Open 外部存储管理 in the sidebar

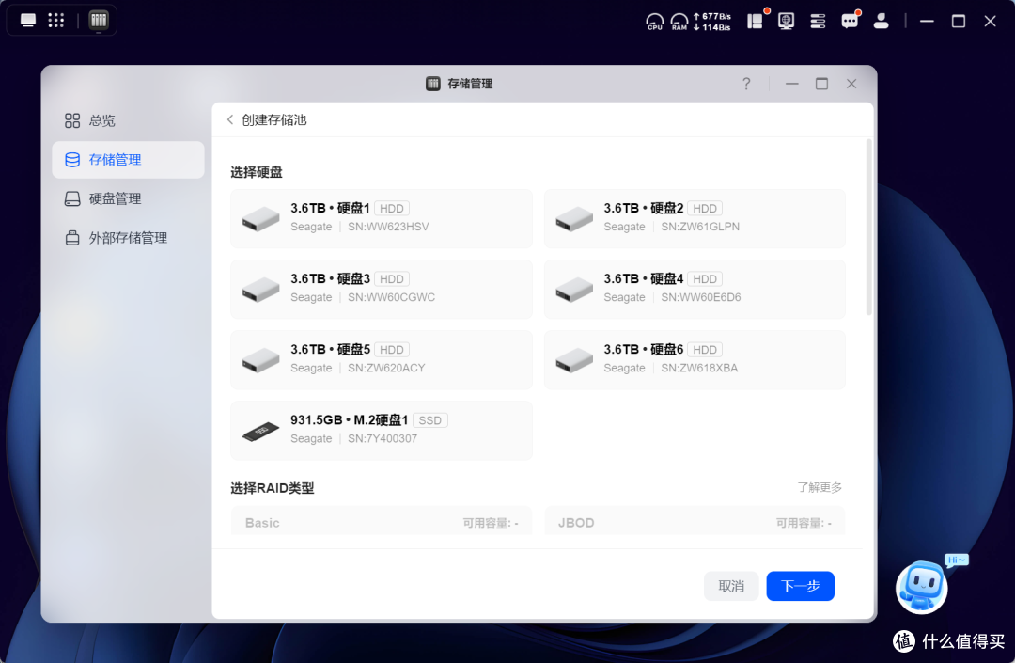coord(128,238)
